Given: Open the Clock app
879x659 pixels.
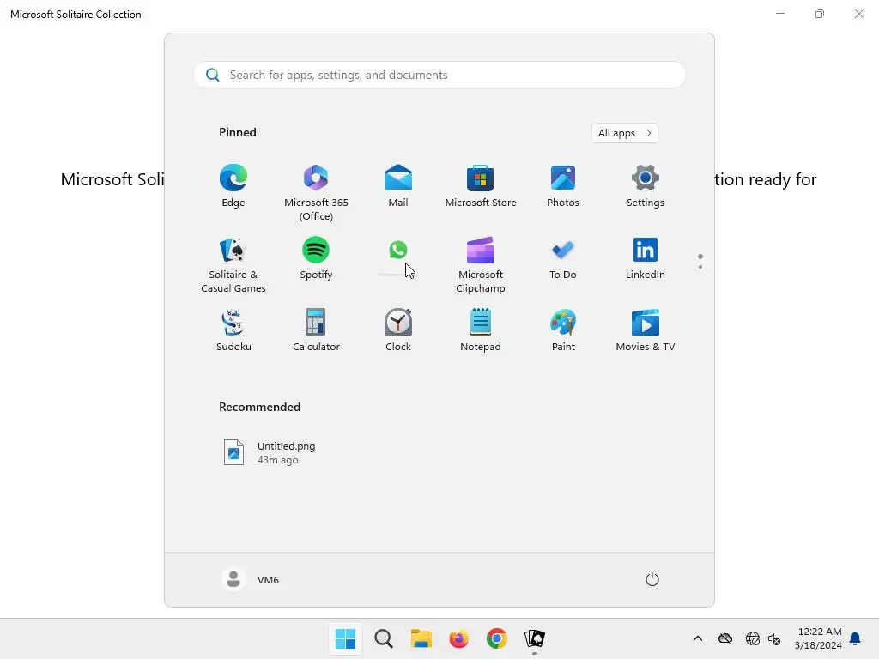Looking at the screenshot, I should 398,330.
